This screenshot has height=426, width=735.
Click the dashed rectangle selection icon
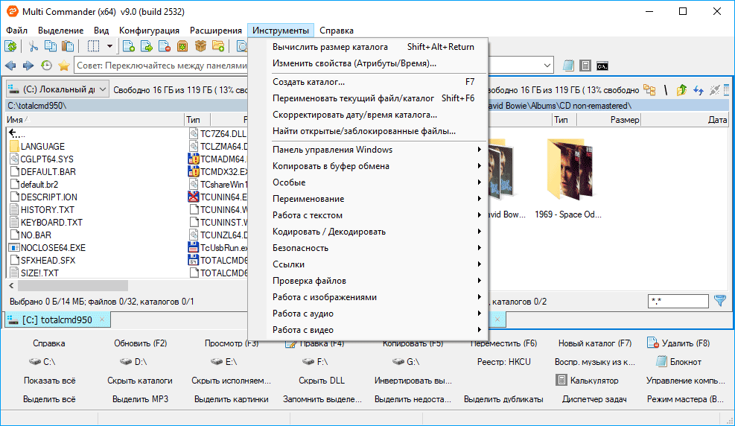coord(93,46)
